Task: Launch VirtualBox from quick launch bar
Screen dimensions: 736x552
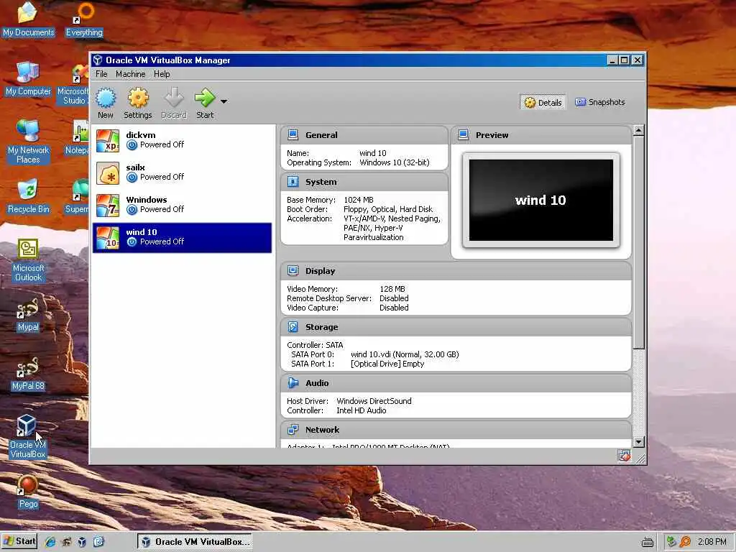Action: click(x=82, y=542)
